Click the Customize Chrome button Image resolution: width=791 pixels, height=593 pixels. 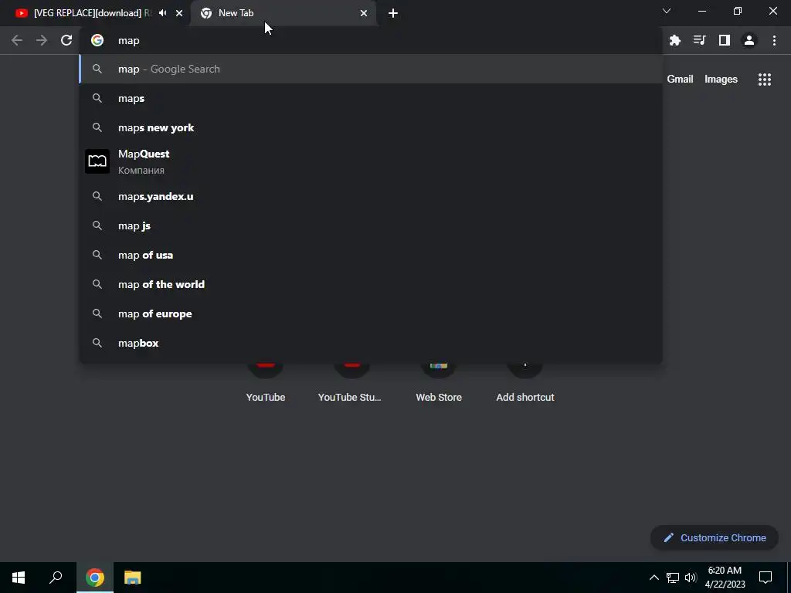tap(715, 537)
